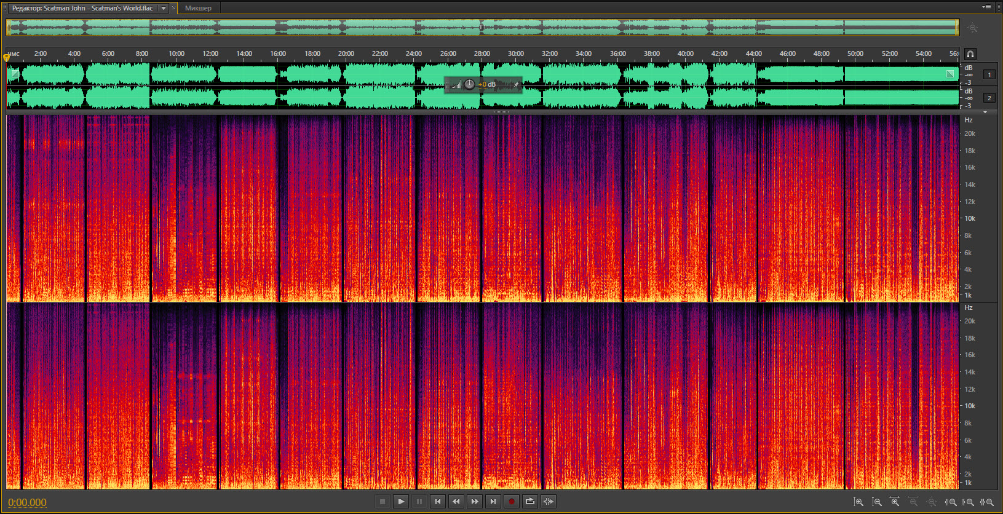Click the fade-in handle on waveform

[15, 74]
